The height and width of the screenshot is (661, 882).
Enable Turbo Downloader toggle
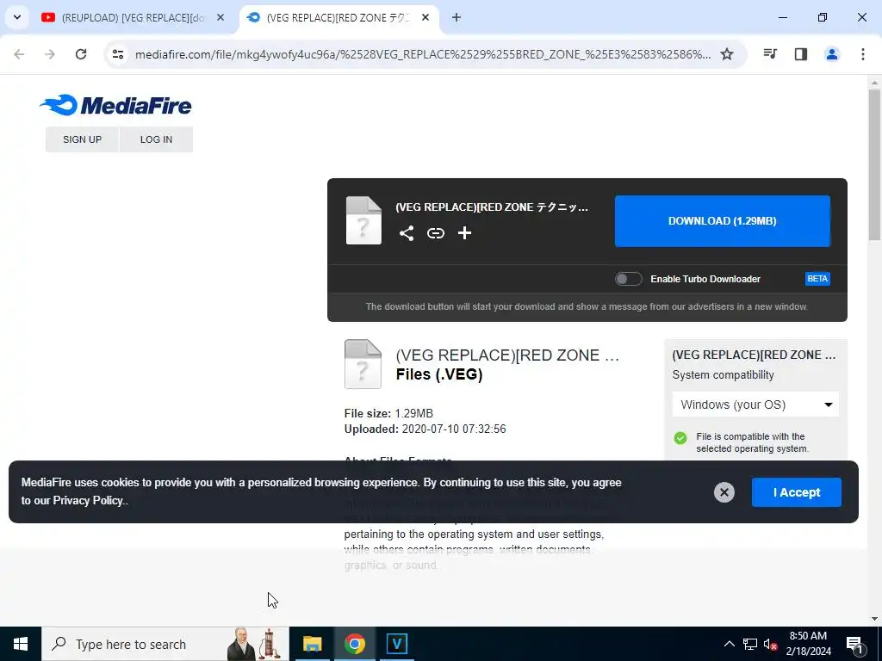tap(628, 279)
